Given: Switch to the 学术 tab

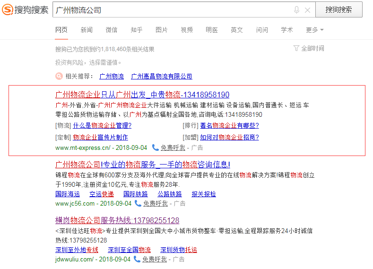Looking at the screenshot, I should (287, 30).
